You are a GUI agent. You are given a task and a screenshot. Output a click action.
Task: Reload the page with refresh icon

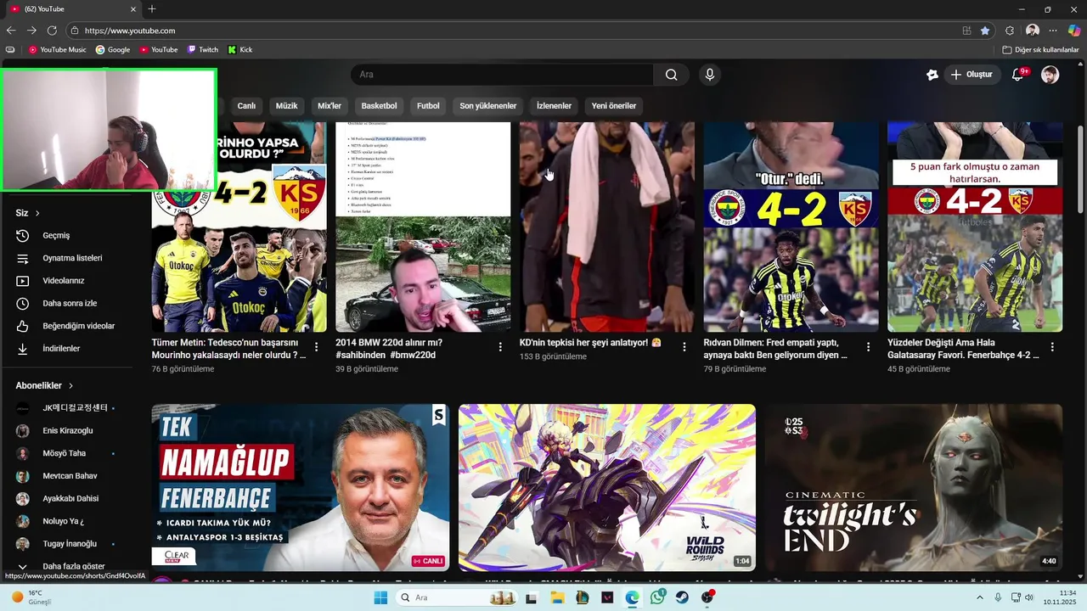click(52, 31)
